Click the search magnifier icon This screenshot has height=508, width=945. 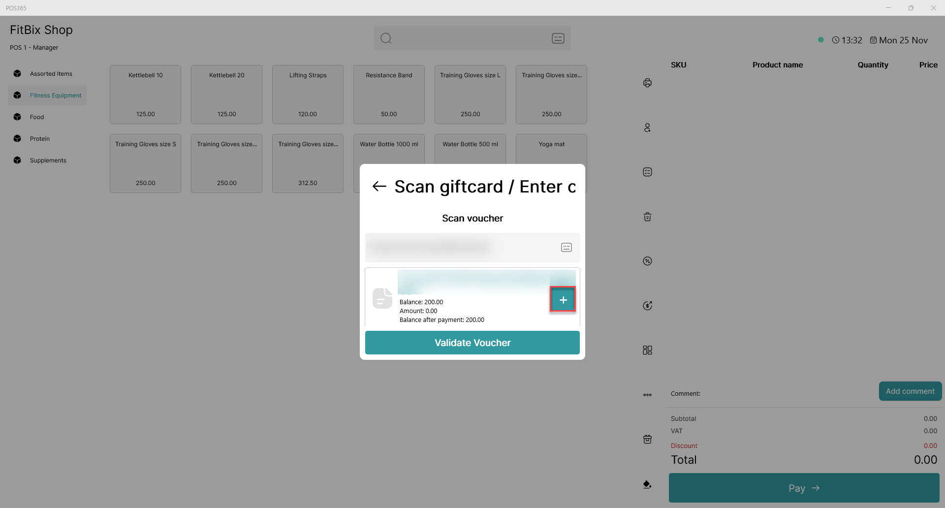(386, 38)
